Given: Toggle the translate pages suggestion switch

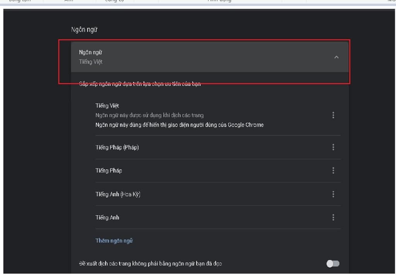Looking at the screenshot, I should (x=333, y=263).
